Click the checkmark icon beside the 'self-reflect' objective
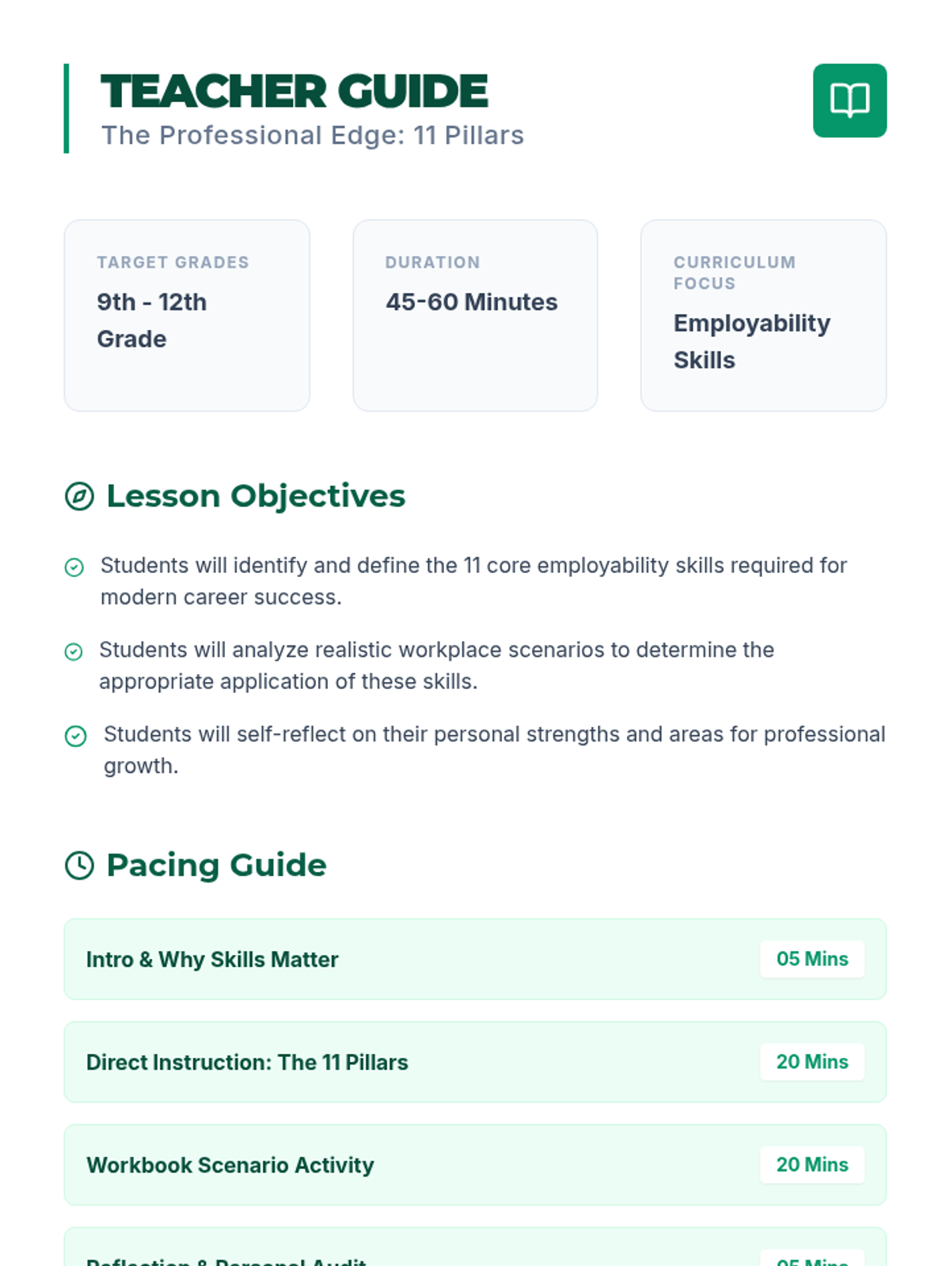 (75, 736)
